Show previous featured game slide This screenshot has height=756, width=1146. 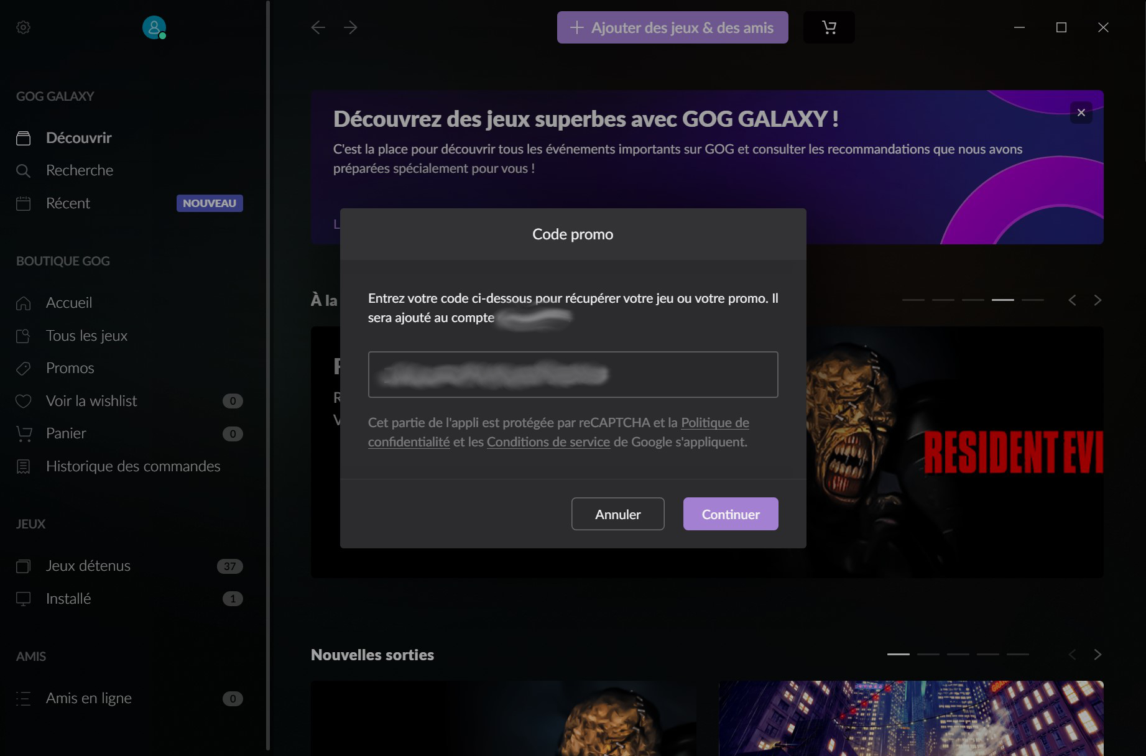[1072, 300]
